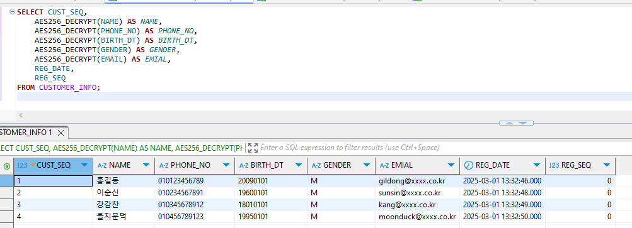The width and height of the screenshot is (632, 228).
Task: Select phone cell 010456789123
Action: pos(195,217)
